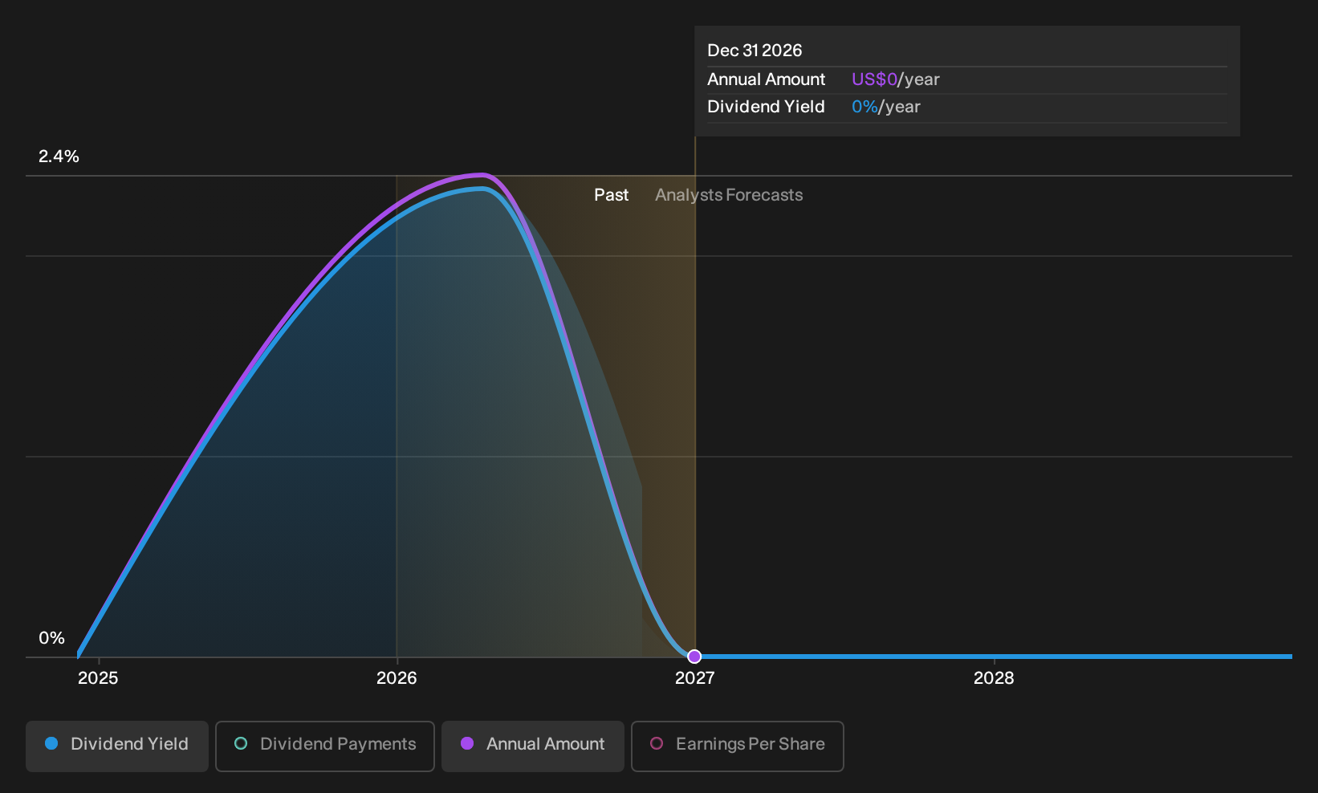Click the 2025 x-axis label
Screen dimensions: 1318x793
click(x=98, y=678)
